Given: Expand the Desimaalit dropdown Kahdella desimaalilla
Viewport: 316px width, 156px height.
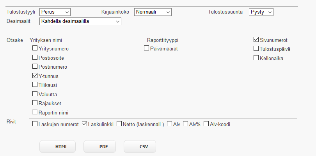Looking at the screenshot, I should (x=80, y=21).
